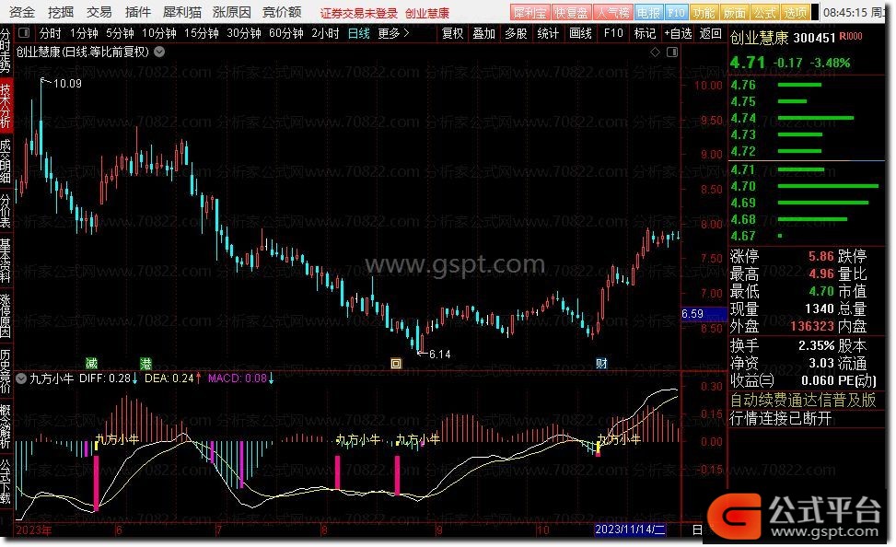Switch to the 10分钟 timeframe
This screenshot has width=896, height=547.
[x=159, y=33]
